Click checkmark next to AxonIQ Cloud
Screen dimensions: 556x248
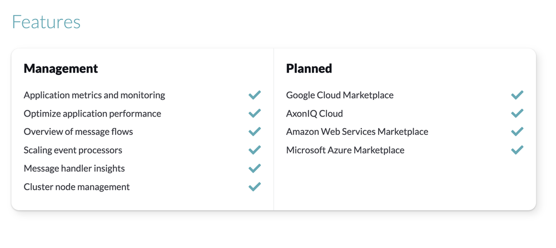click(x=517, y=113)
